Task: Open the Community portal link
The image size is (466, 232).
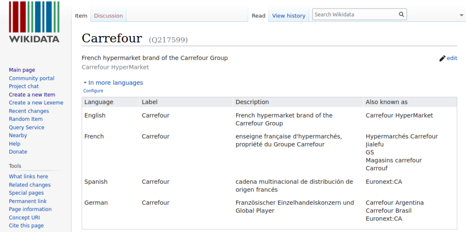Action: (x=31, y=78)
